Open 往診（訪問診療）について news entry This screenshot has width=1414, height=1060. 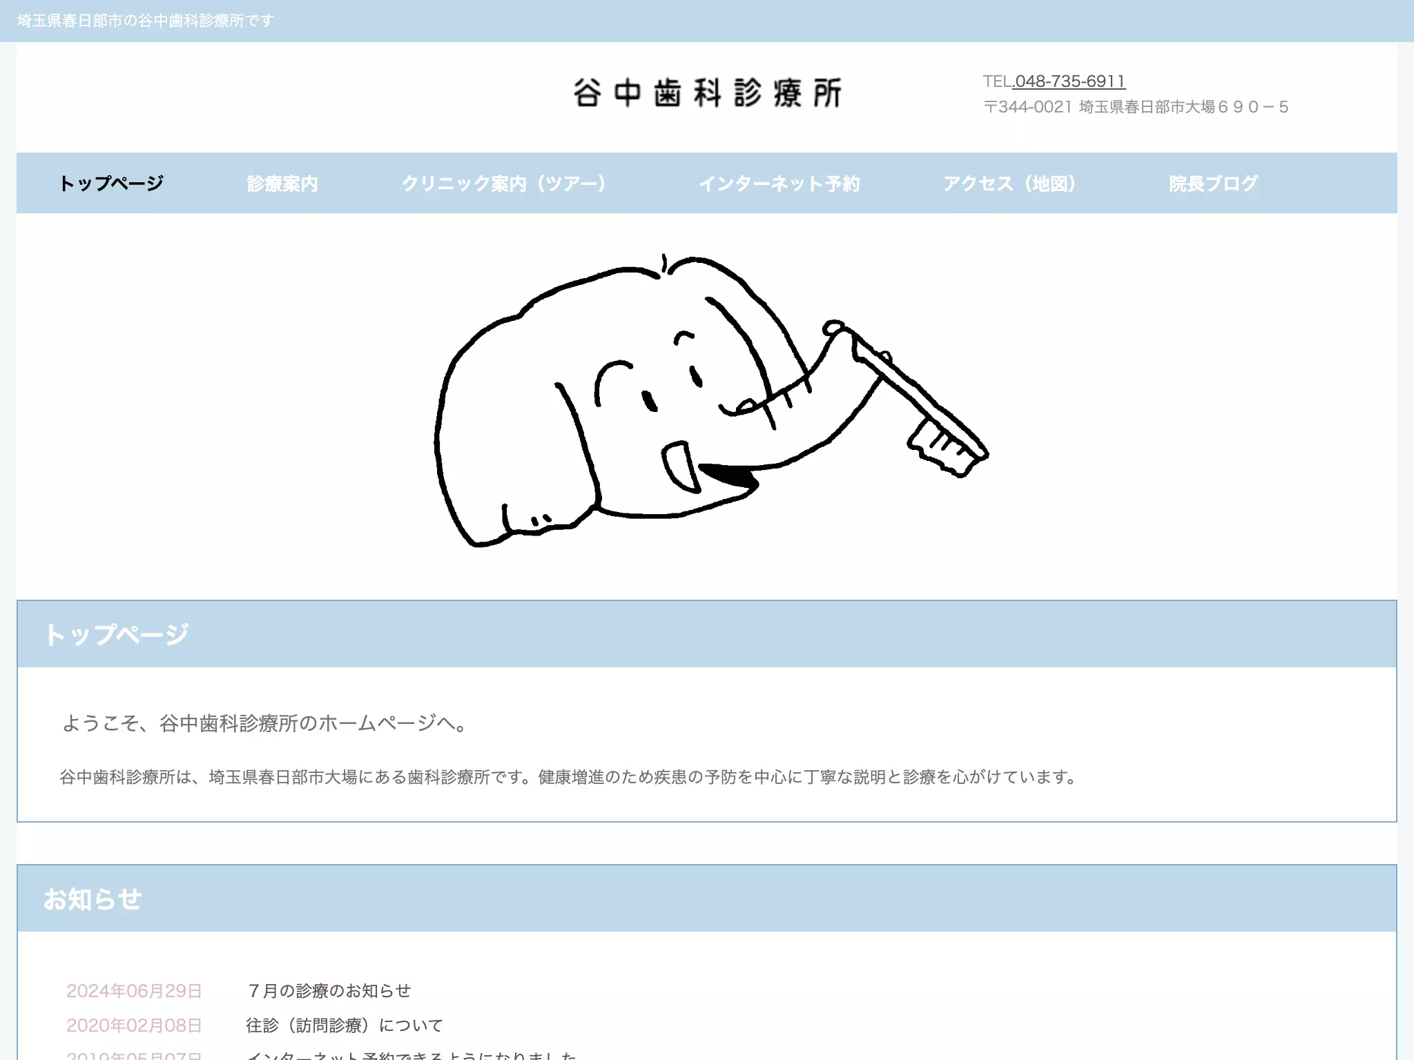(345, 1025)
